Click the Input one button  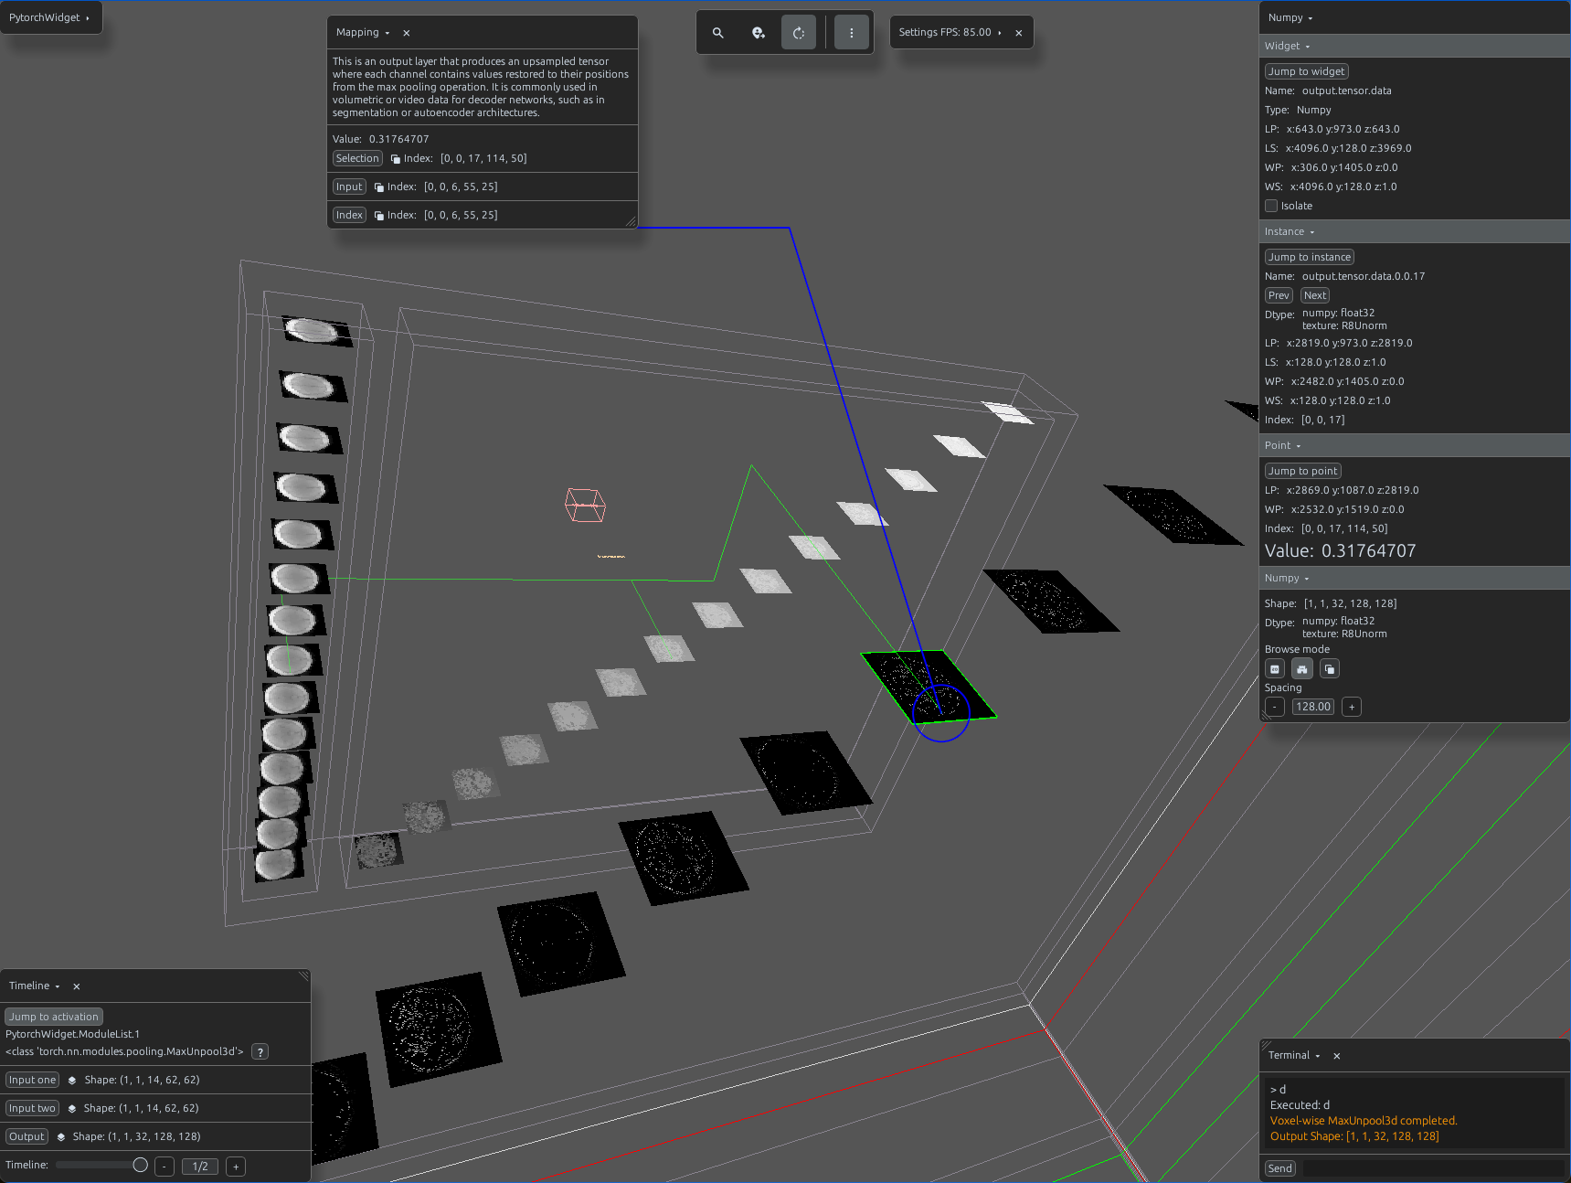(x=33, y=1080)
